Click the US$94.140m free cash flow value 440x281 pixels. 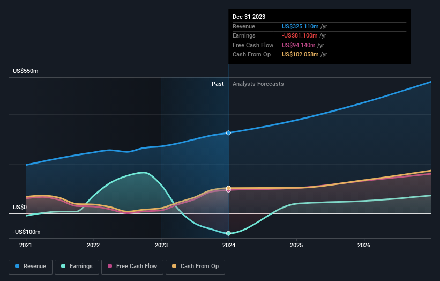tap(299, 45)
